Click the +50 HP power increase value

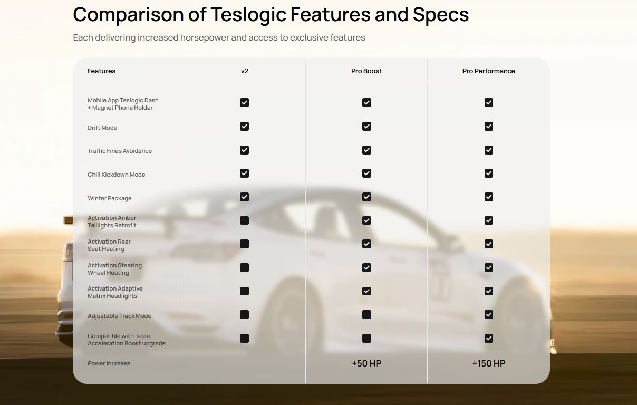click(x=366, y=363)
